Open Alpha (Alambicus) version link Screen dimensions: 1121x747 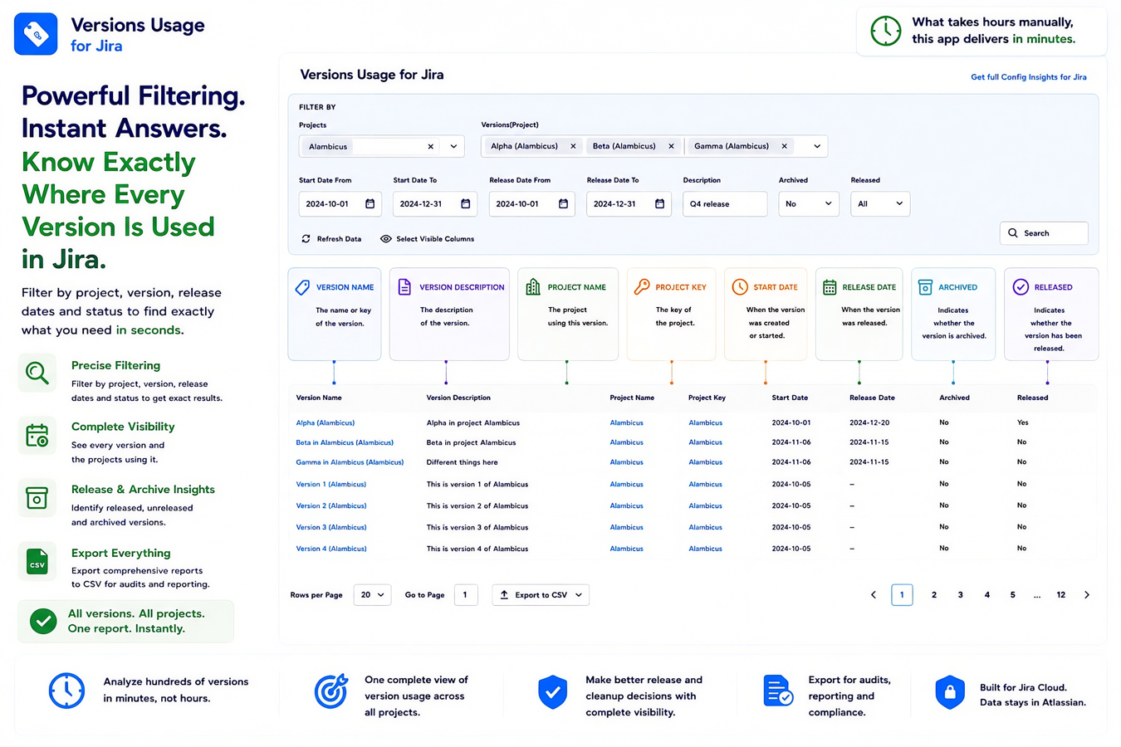point(326,423)
